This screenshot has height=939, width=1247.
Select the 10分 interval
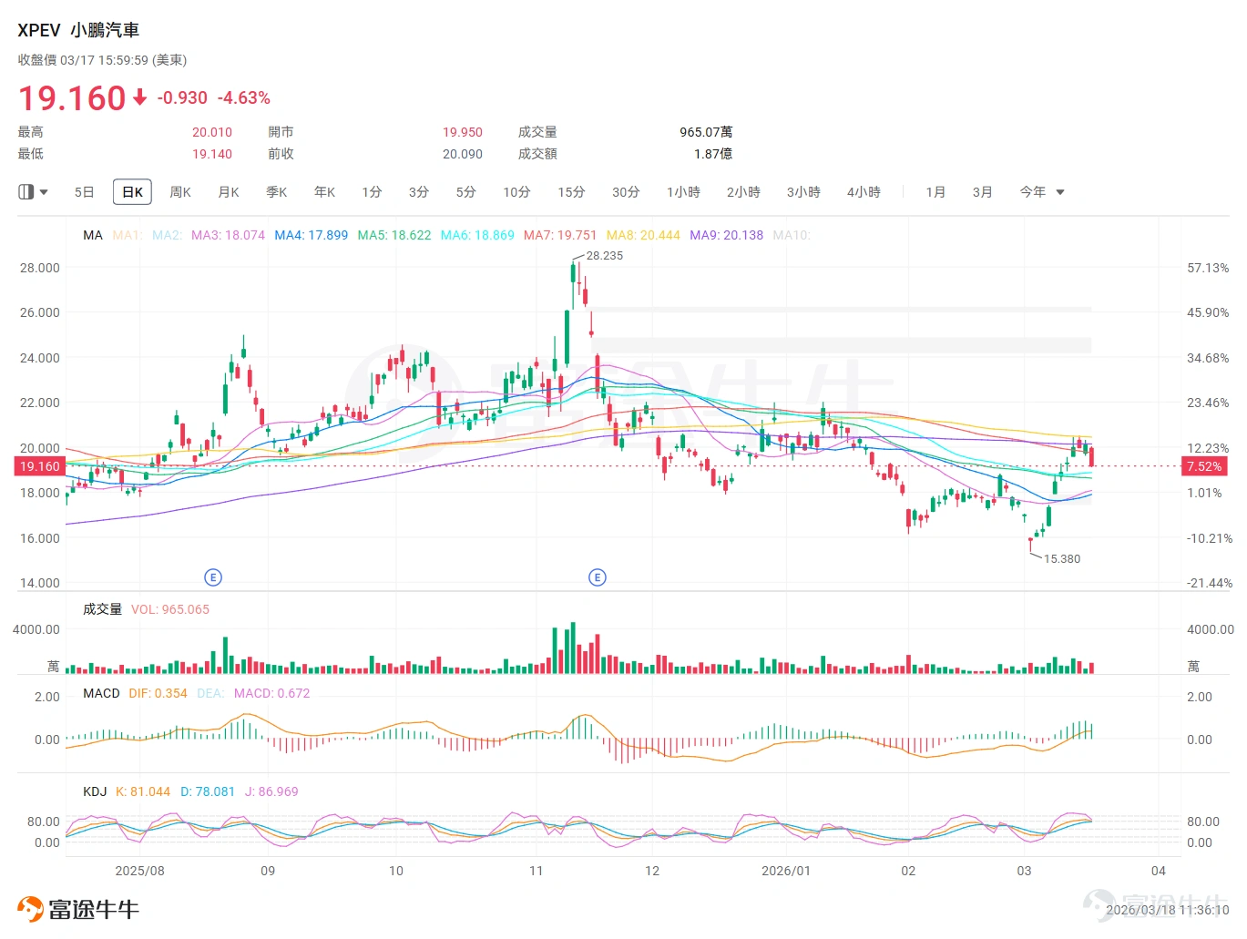point(516,192)
